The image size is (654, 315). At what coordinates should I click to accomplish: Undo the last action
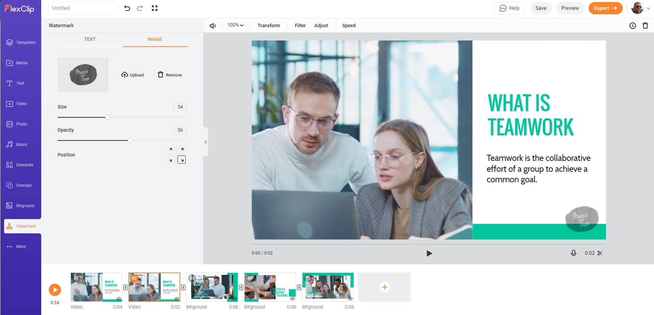[127, 8]
